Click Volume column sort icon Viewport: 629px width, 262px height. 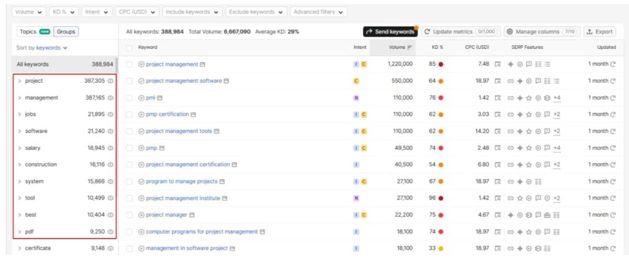(x=410, y=47)
